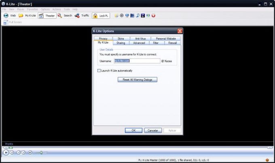Click the Next track button
Image resolution: width=275 pixels, height=163 pixels.
23,153
